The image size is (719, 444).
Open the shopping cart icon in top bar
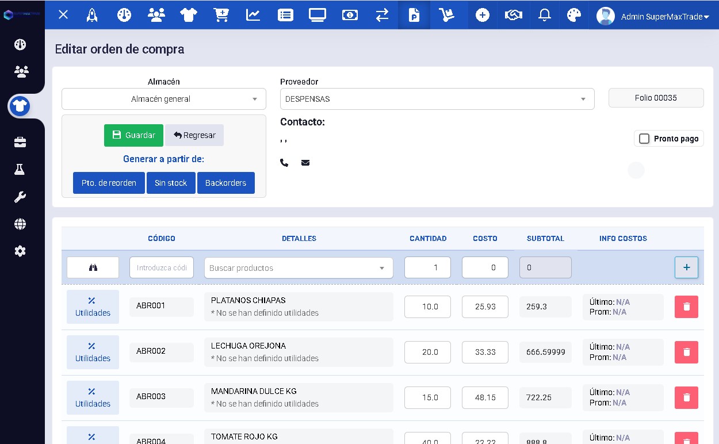[x=221, y=16]
